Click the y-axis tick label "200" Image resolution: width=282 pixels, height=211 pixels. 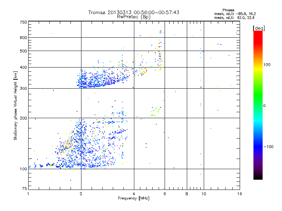click(23, 118)
